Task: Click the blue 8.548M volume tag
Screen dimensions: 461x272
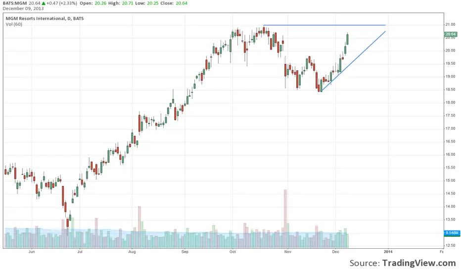Action: (x=452, y=233)
